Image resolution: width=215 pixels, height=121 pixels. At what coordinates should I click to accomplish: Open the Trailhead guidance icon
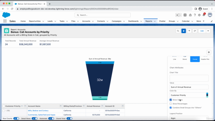(190, 15)
